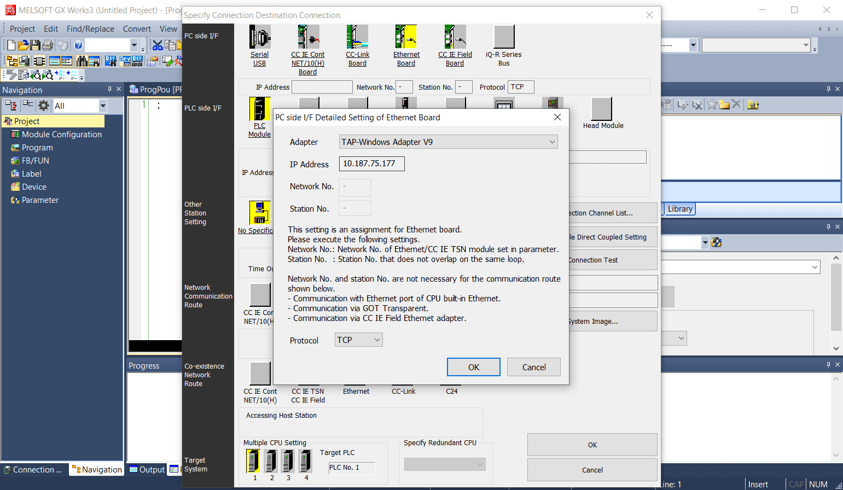Click in the IP Address field 10.187.75.177
Viewport: 843px width, 490px height.
tap(372, 164)
